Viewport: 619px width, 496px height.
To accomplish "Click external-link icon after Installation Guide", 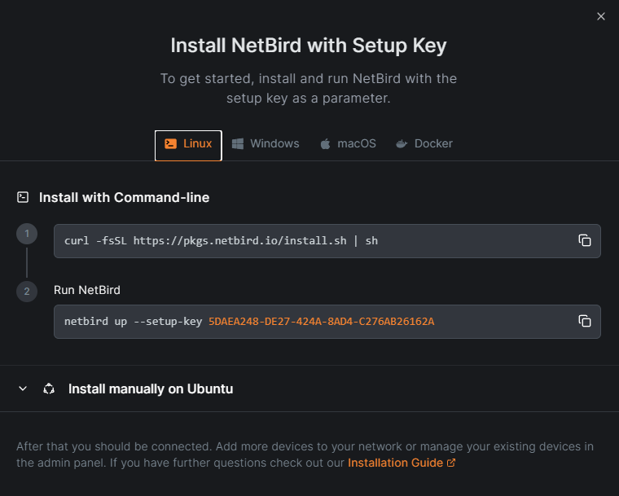I will tap(451, 463).
